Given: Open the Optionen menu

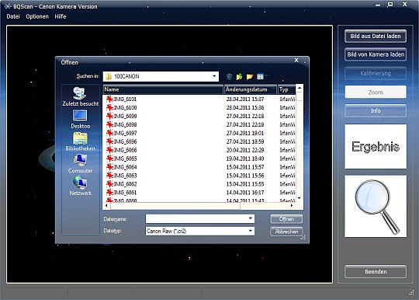Looking at the screenshot, I should 37,16.
